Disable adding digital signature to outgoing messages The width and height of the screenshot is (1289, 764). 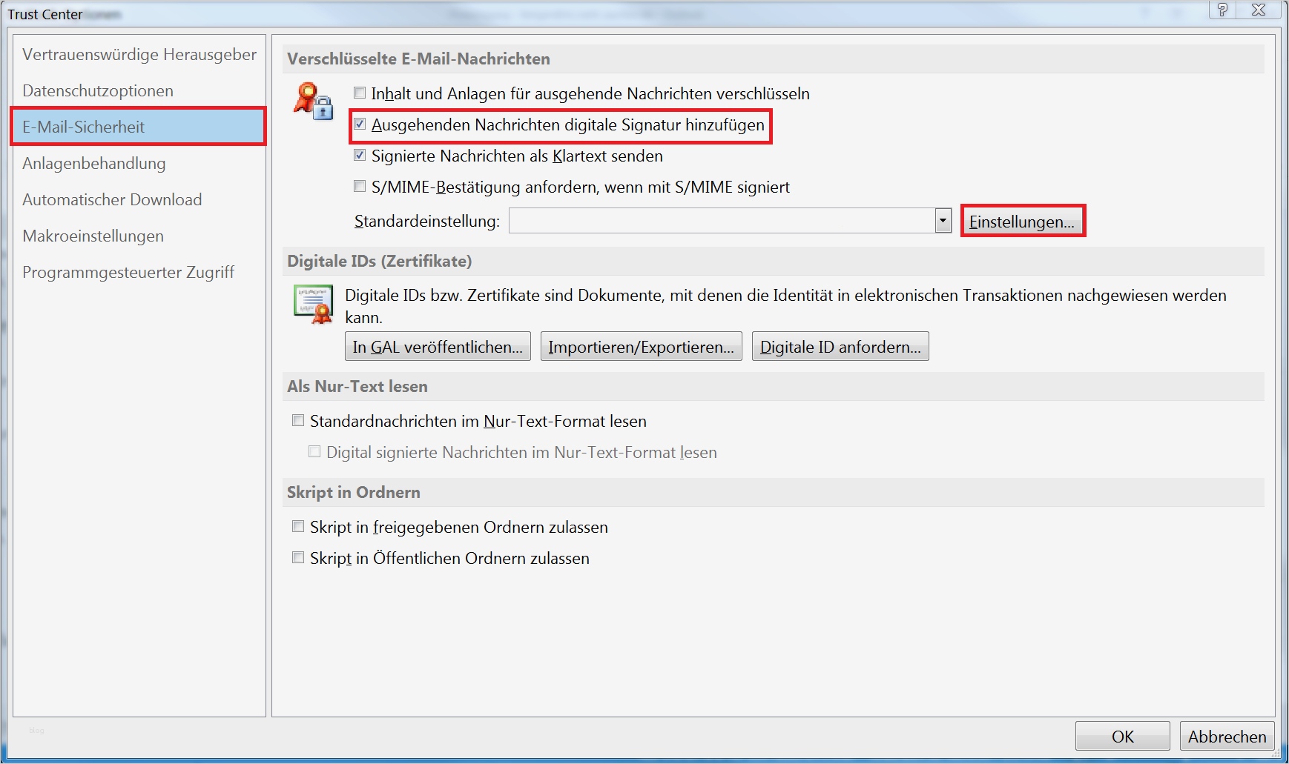pos(360,124)
